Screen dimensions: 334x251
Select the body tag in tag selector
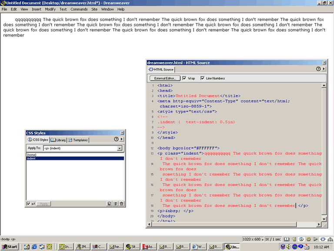tap(5, 239)
